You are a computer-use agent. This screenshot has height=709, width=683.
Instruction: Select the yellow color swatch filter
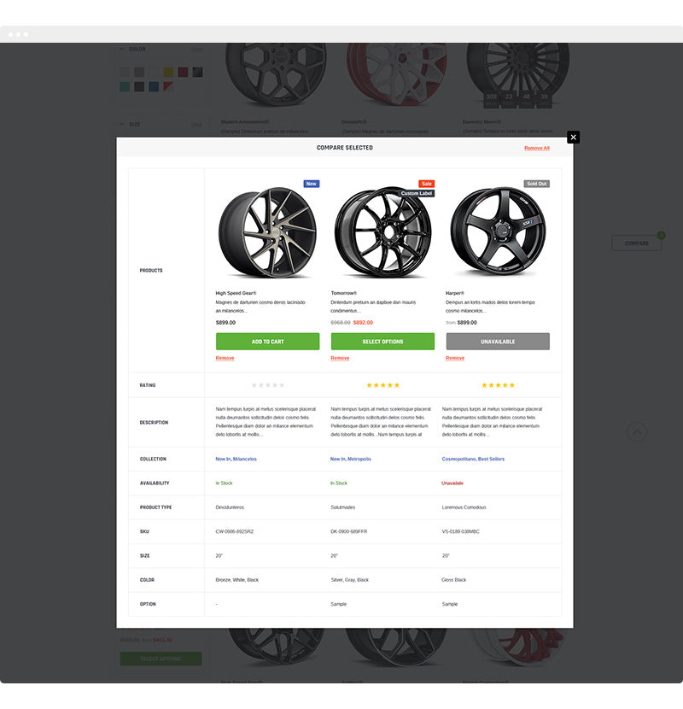coord(168,72)
